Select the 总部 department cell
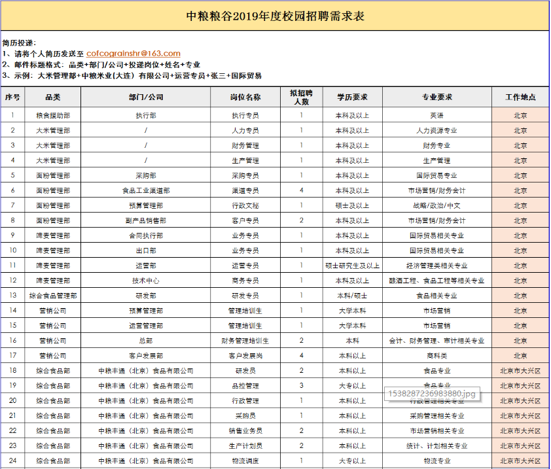551x469 pixels. 146,341
